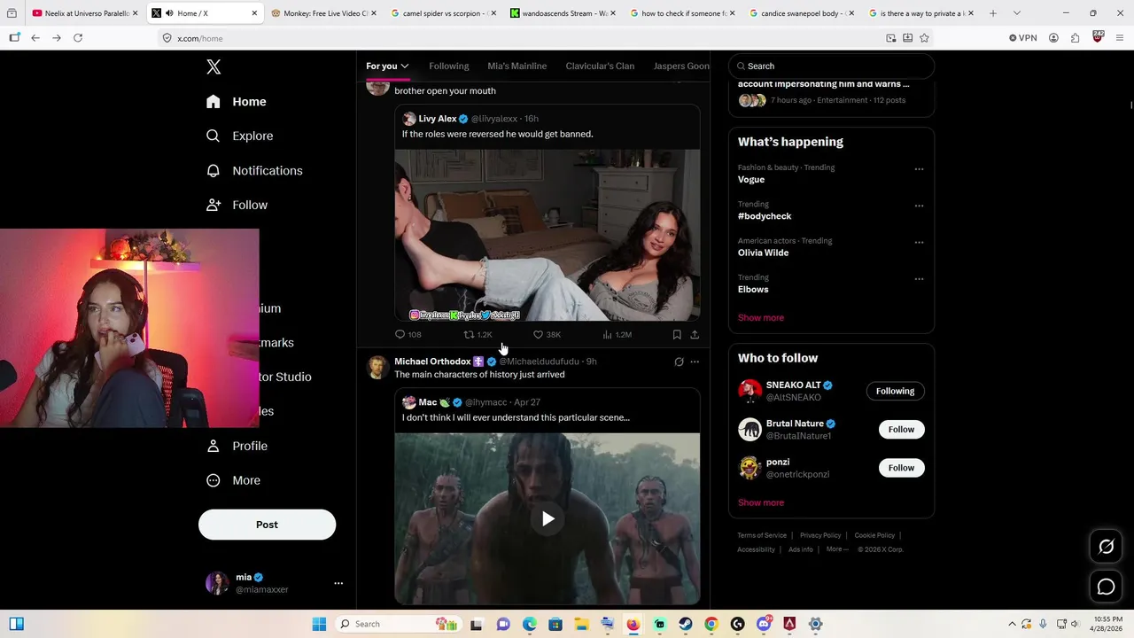Switch to Mia's Mainline tab
Viewport: 1134px width, 638px height.
coord(517,66)
